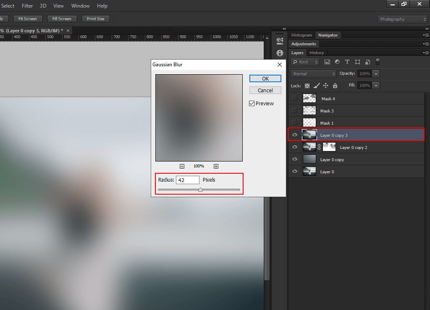Viewport: 430px width, 310px height.
Task: Open the Adjustments panel tab
Action: coord(304,44)
